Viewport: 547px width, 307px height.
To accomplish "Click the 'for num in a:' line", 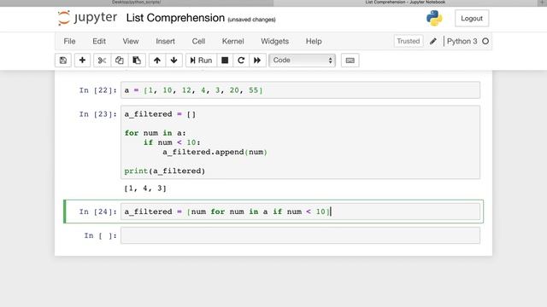I will click(156, 133).
